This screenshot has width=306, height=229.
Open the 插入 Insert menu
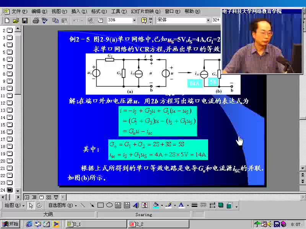(79, 11)
